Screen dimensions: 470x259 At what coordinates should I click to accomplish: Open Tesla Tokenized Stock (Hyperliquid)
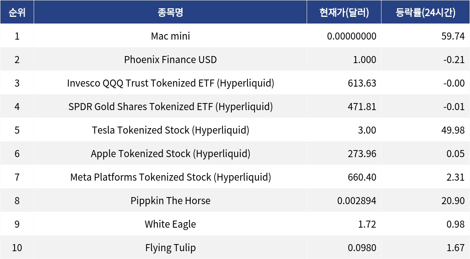point(170,130)
